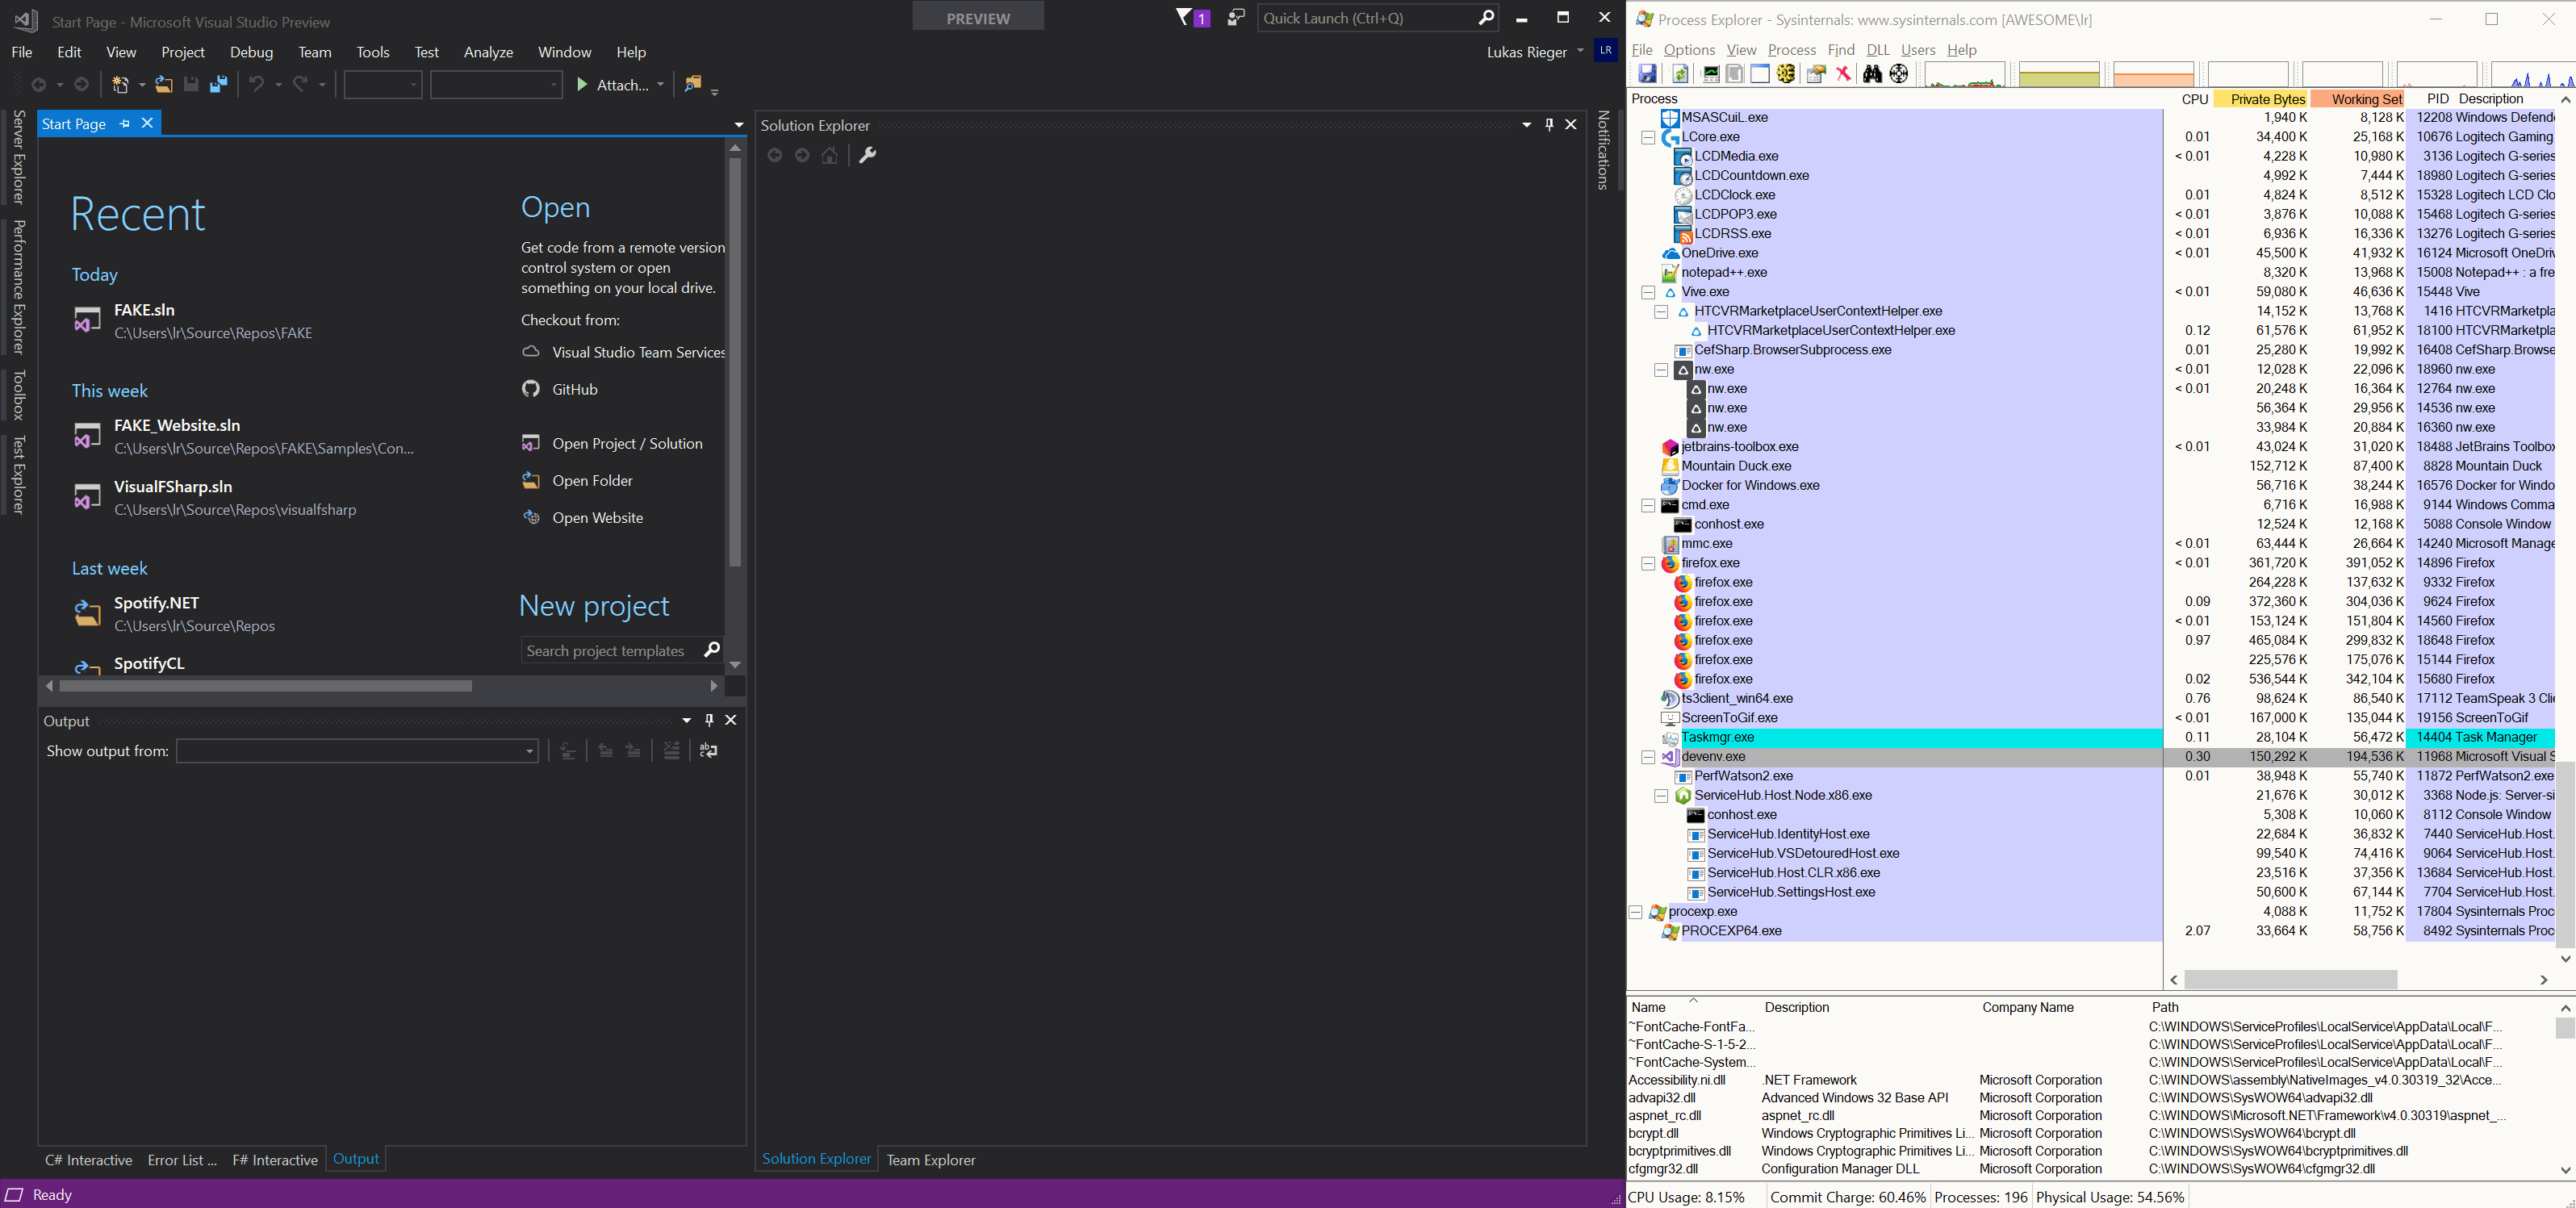
Task: Click the Send Feedback icon beside Quick Launch
Action: pos(1236,17)
